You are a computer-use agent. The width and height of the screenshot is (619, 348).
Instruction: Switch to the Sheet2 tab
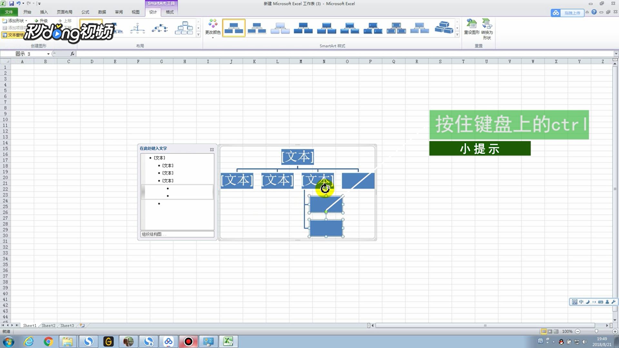[x=48, y=326]
